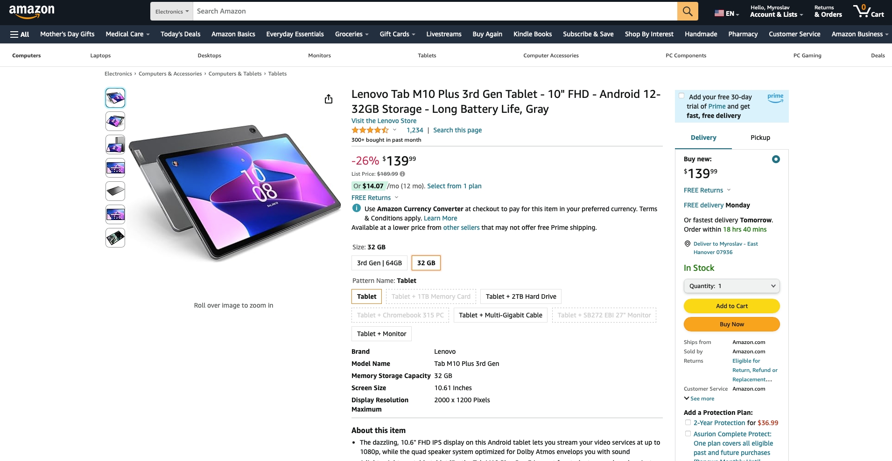Open the shopping cart icon
The image size is (892, 461).
click(868, 11)
